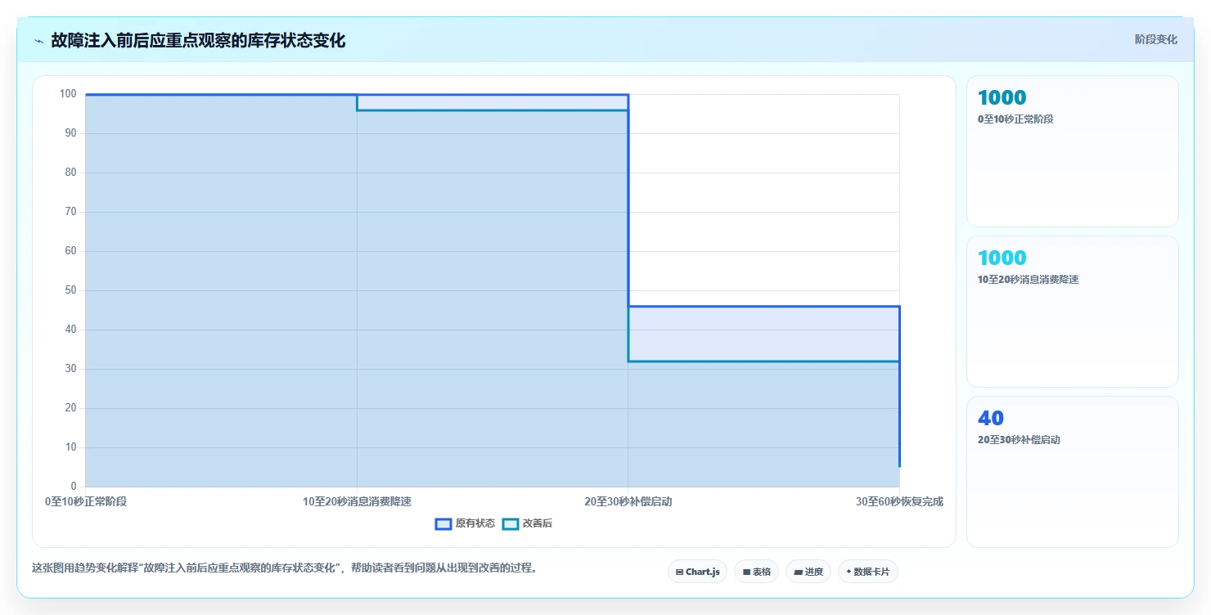
Task: Open the 0至10秒正常阶段 data card
Action: tap(1072, 151)
